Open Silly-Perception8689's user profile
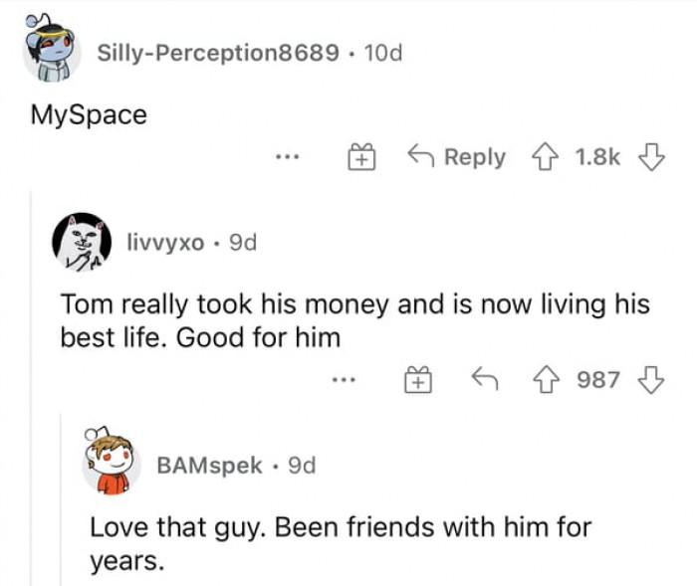This screenshot has height=586, width=697. coord(217,53)
